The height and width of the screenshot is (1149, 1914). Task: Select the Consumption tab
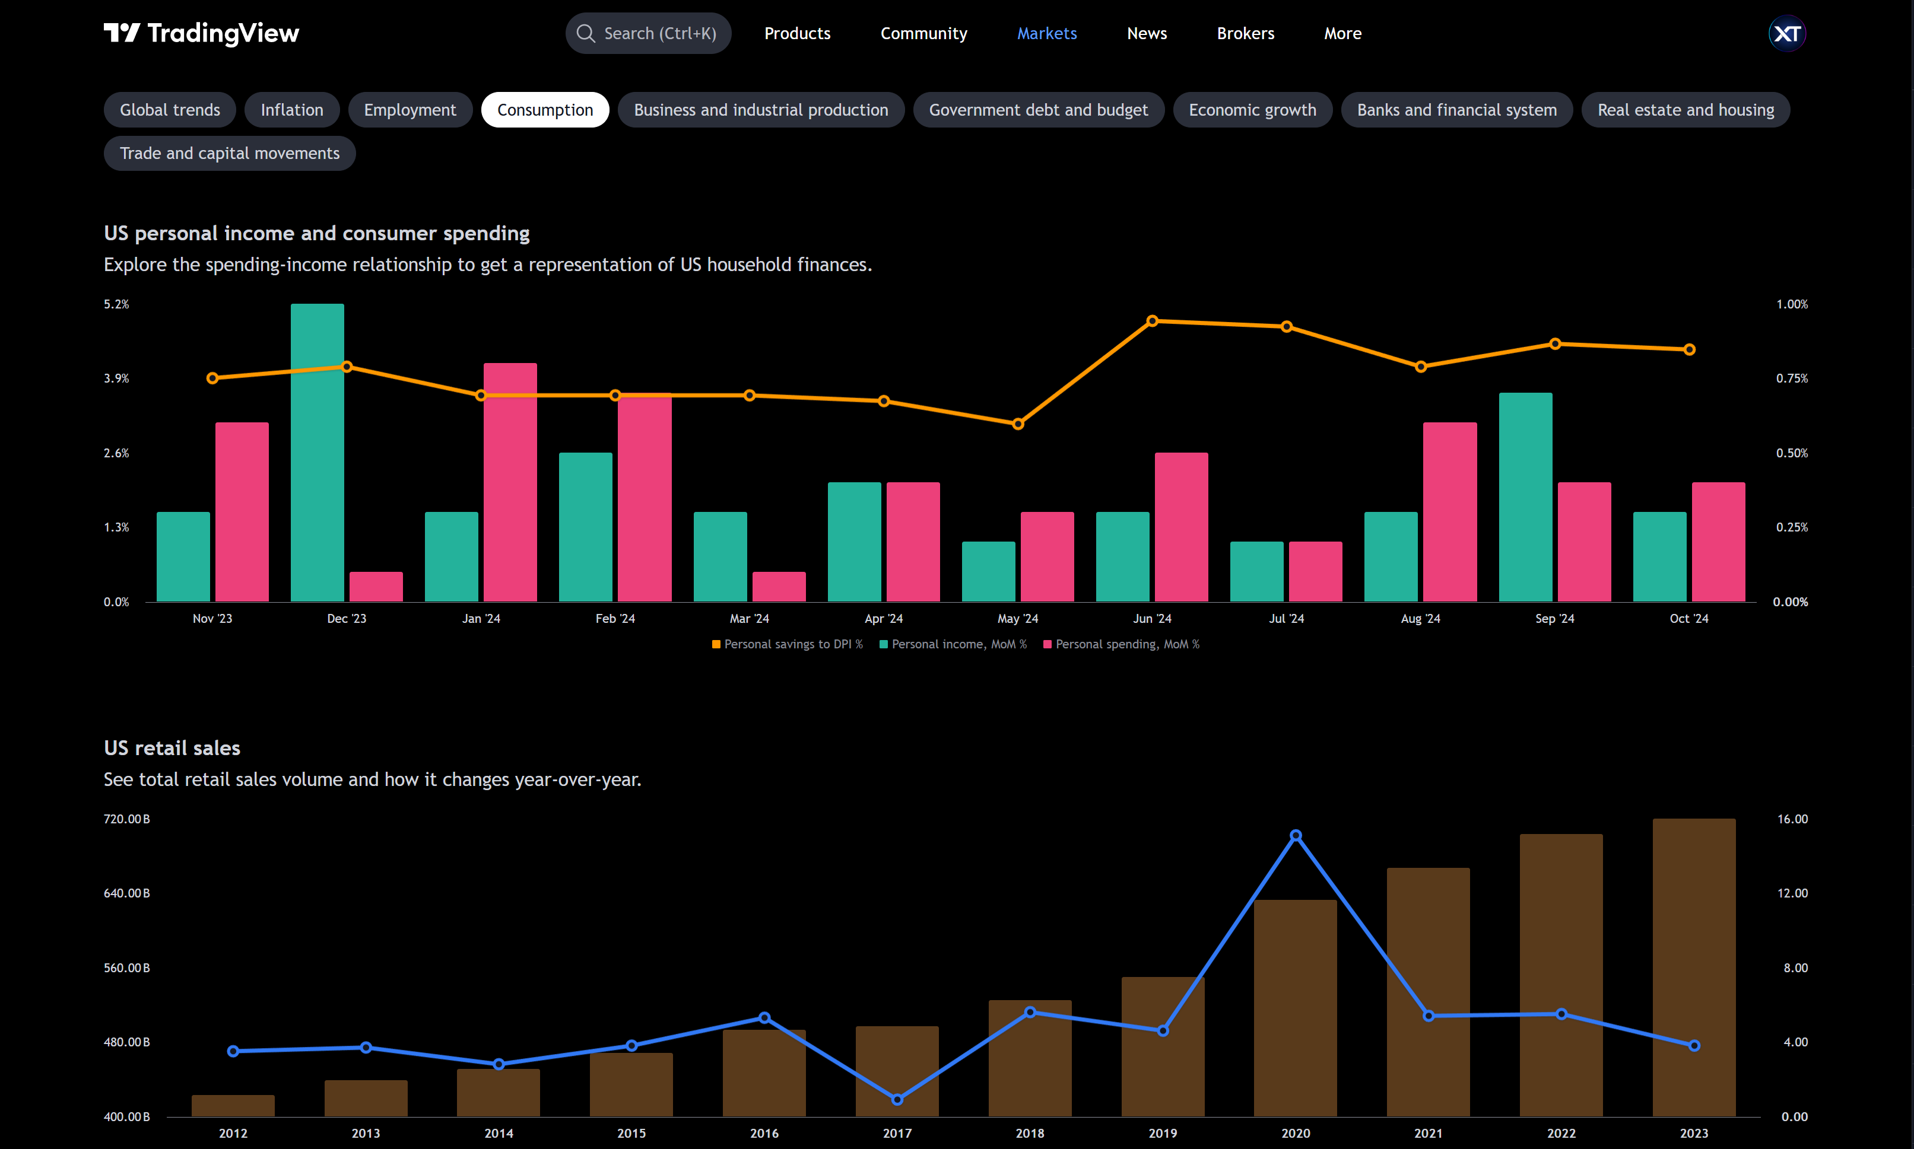click(545, 110)
